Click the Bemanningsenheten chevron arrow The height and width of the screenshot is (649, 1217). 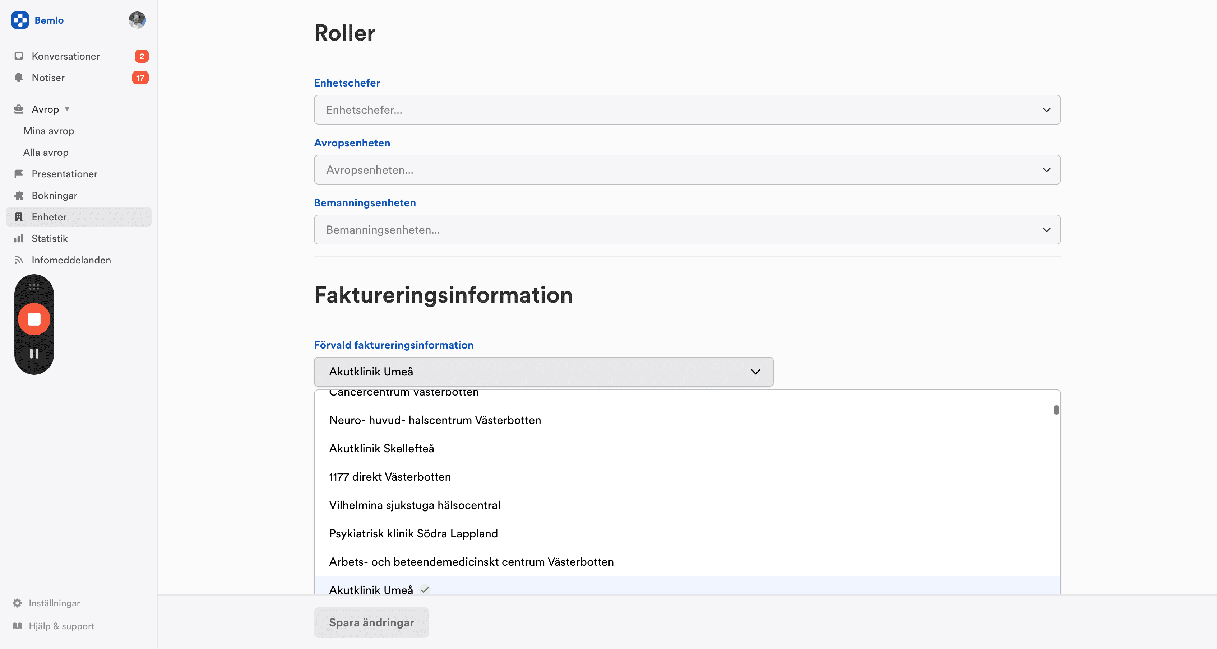[x=1046, y=230]
